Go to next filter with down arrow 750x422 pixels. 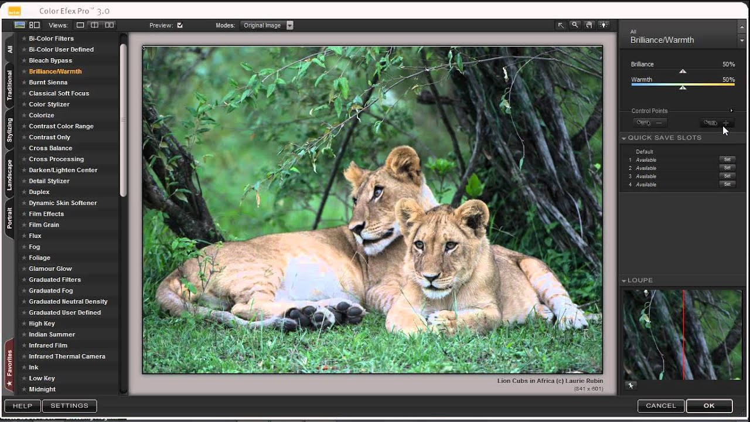[x=742, y=40]
